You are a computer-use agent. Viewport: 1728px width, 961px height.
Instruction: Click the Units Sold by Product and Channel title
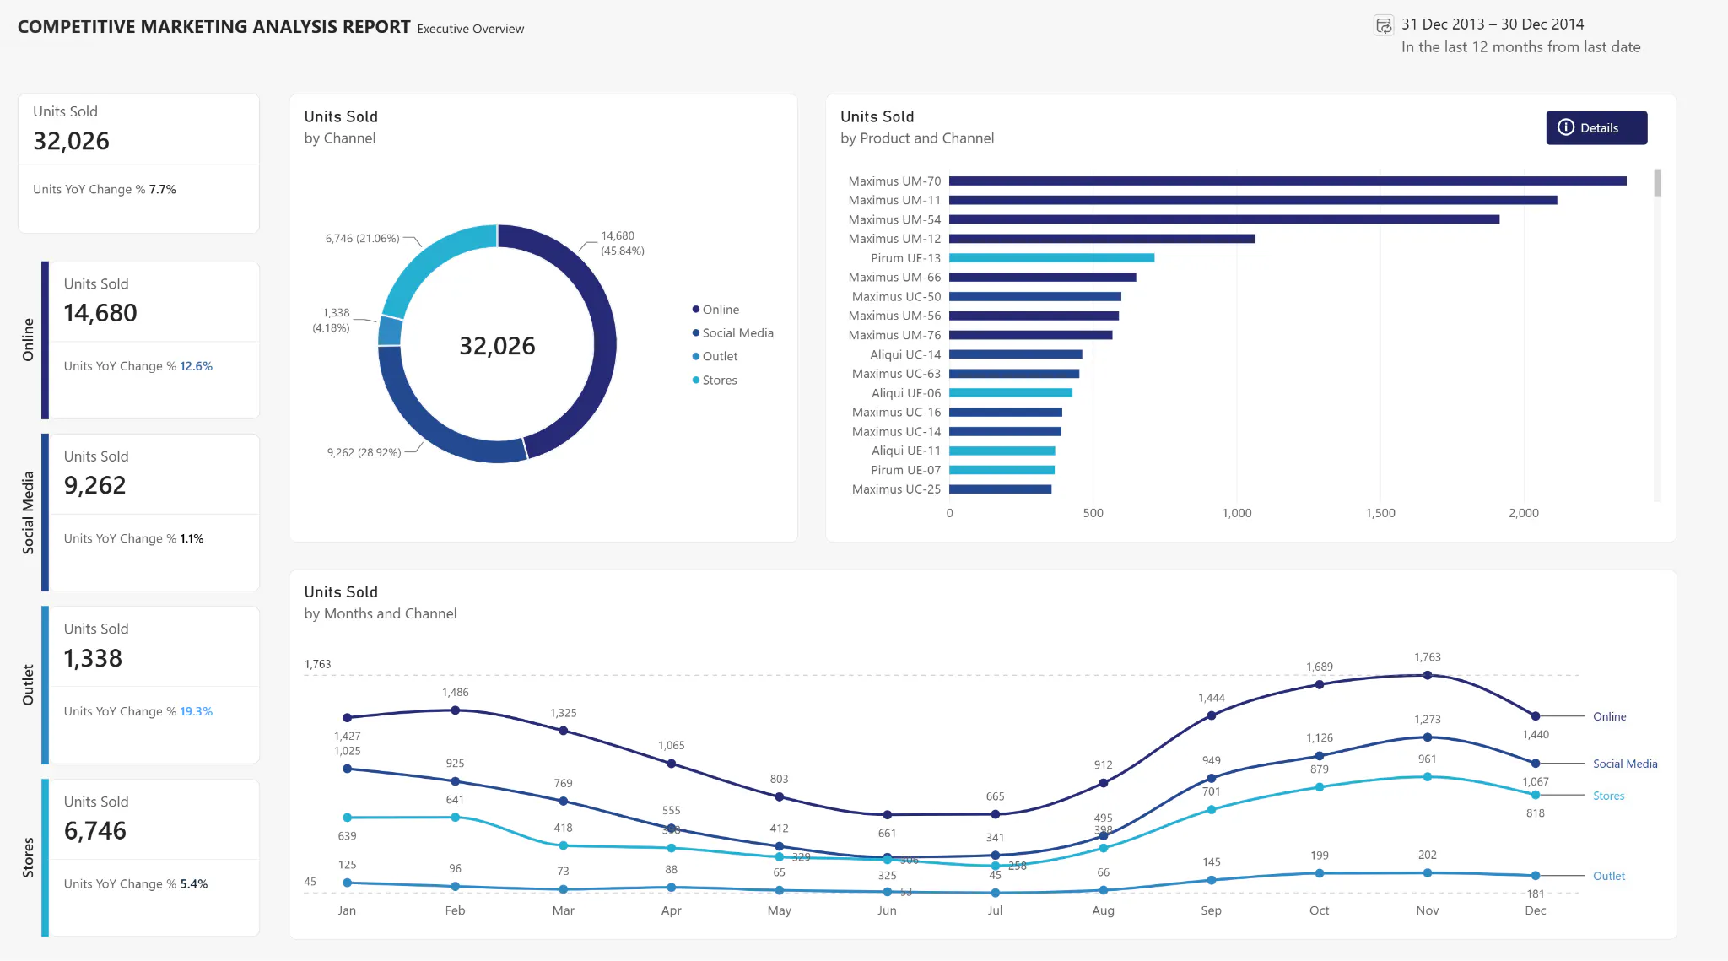917,127
